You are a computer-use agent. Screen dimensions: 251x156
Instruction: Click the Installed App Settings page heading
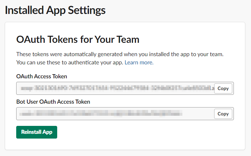click(x=55, y=10)
